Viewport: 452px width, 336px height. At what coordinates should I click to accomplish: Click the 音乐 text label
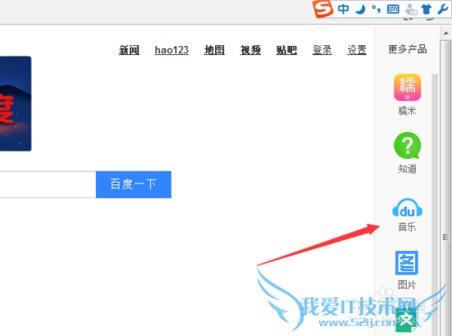pyautogui.click(x=407, y=227)
